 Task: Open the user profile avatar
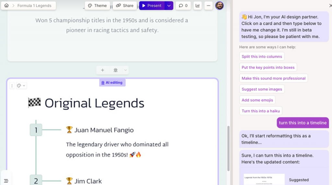[x=219, y=5]
